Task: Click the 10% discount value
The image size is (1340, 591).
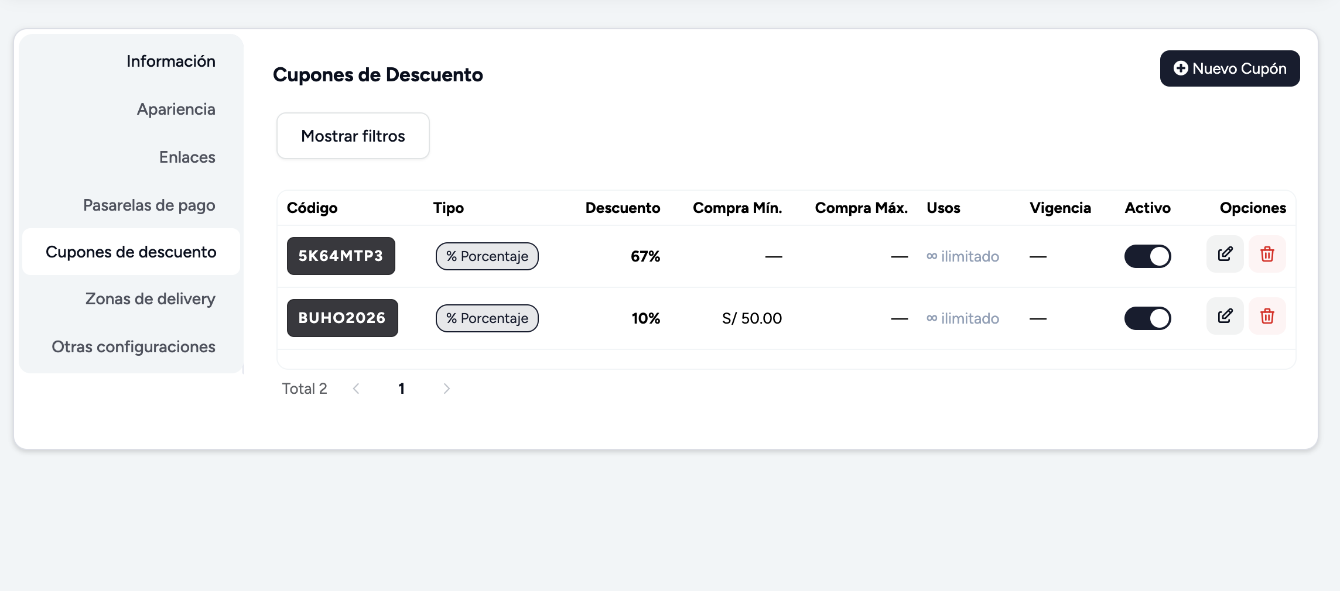Action: coord(646,318)
